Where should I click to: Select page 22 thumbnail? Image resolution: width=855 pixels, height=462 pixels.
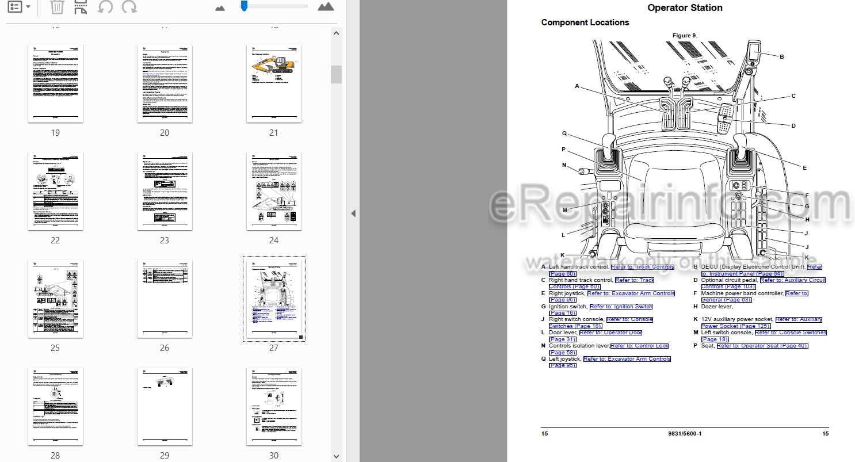coord(55,192)
